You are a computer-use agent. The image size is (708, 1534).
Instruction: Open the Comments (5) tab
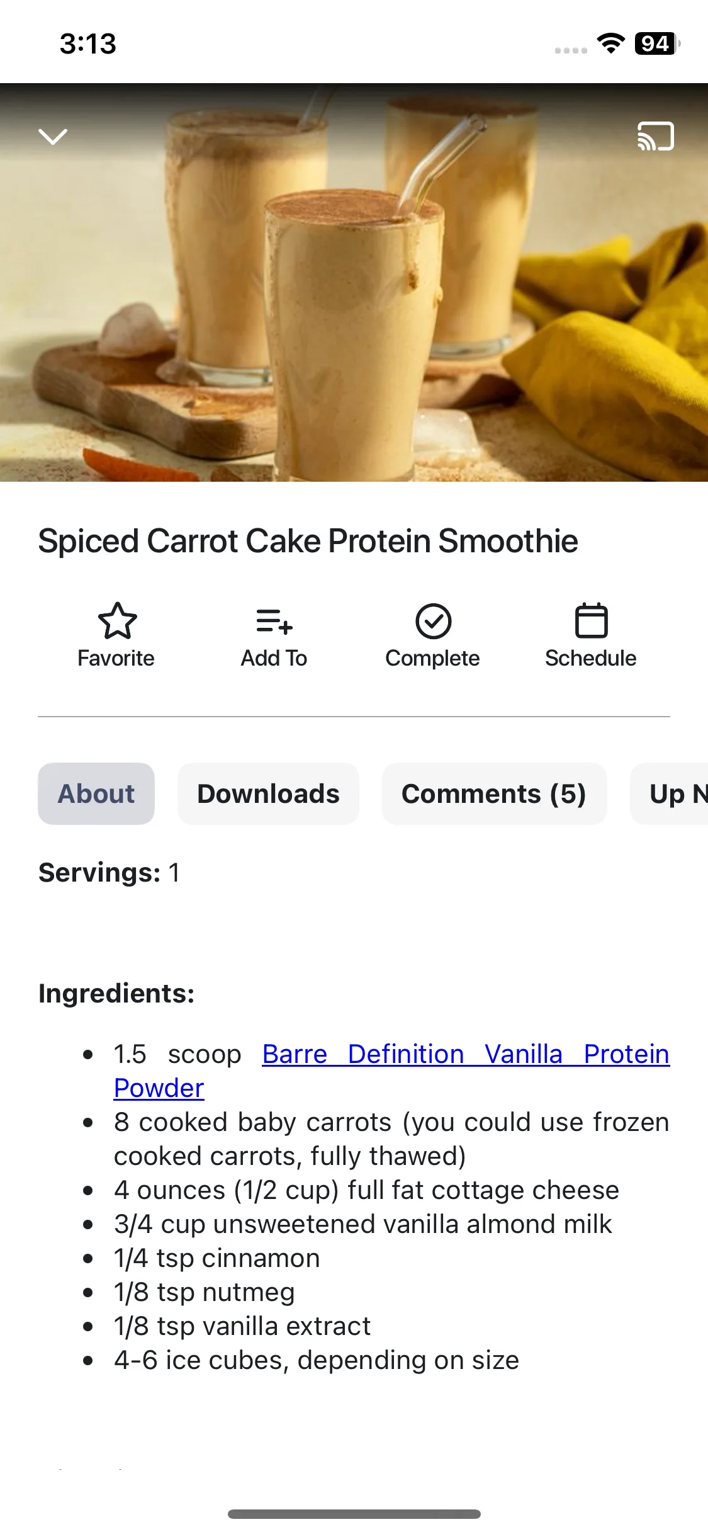pyautogui.click(x=494, y=793)
